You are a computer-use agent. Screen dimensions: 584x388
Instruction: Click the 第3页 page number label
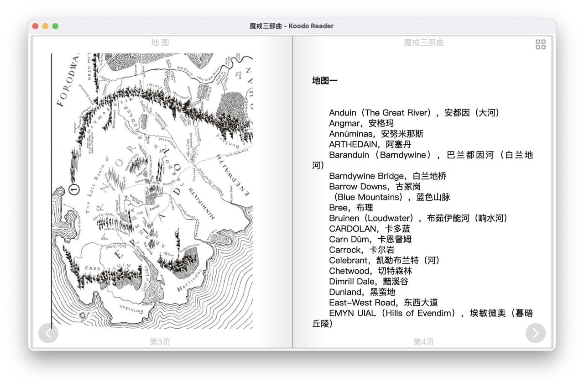click(x=160, y=341)
